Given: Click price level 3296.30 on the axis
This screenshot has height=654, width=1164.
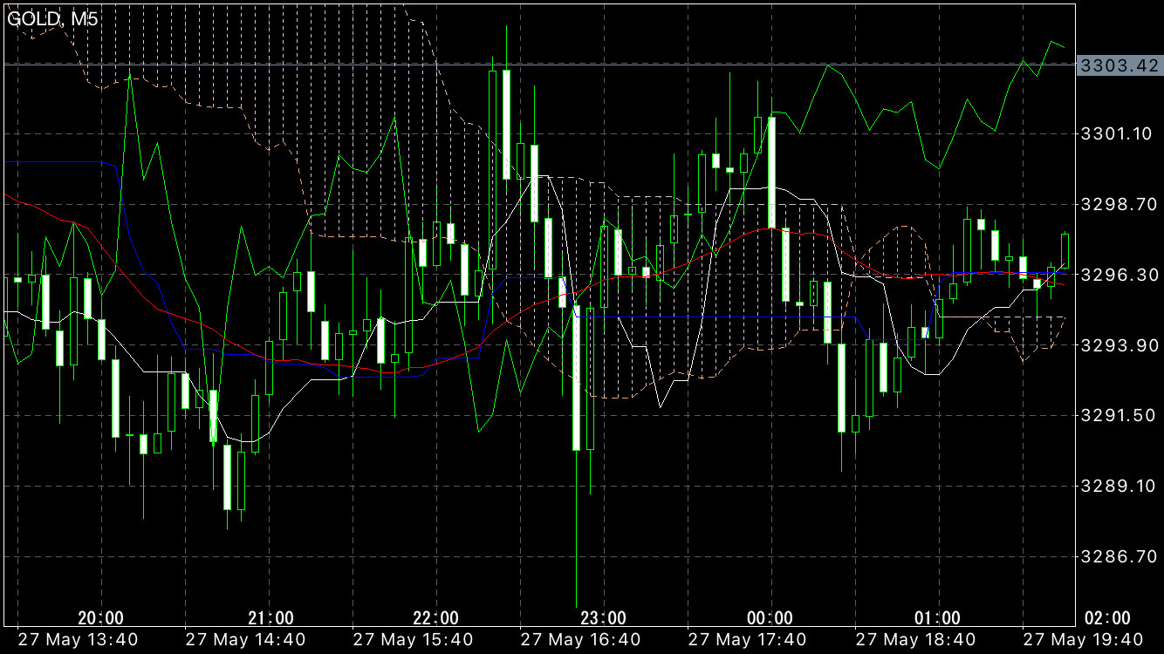Looking at the screenshot, I should point(1119,275).
